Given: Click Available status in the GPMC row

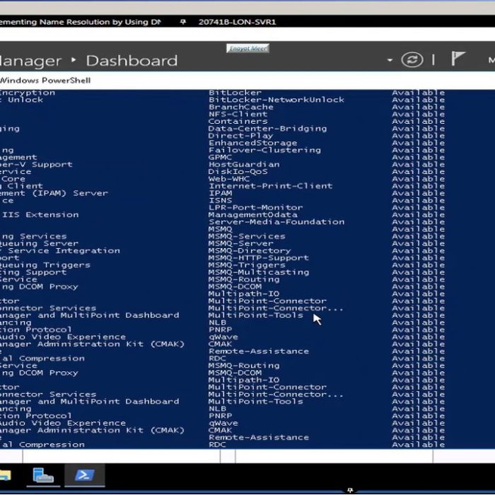Looking at the screenshot, I should click(419, 157).
